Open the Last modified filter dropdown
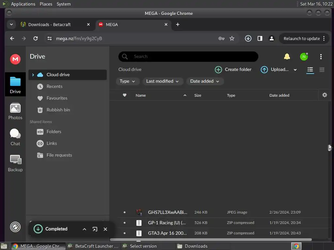 pos(163,81)
